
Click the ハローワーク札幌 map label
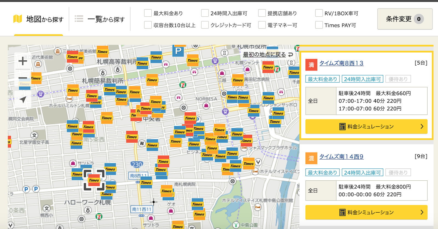88,202
